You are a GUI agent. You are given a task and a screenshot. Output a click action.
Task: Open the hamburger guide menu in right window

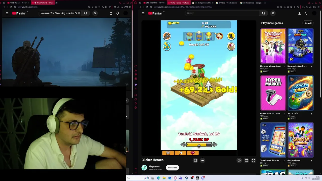tap(143, 13)
